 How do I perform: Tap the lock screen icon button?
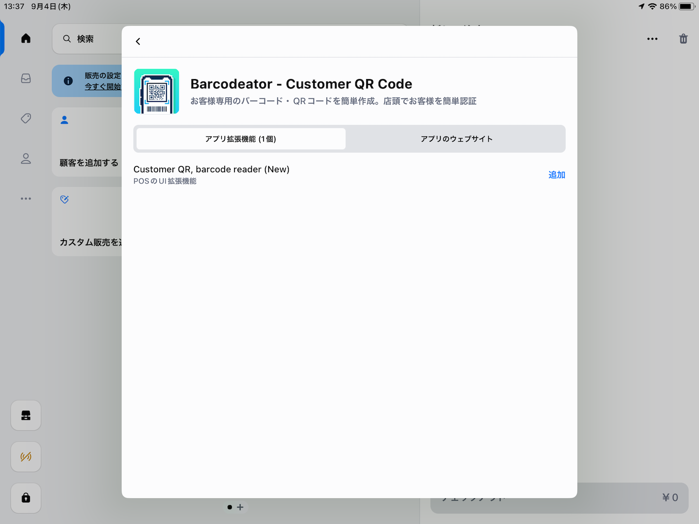point(26,498)
